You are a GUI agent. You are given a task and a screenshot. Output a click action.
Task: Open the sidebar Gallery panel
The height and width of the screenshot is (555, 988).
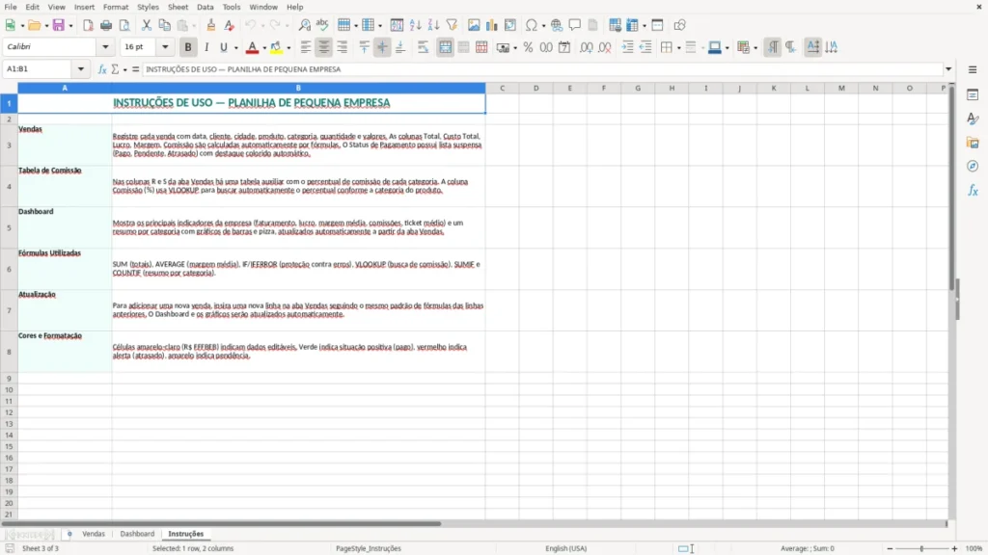tap(973, 143)
